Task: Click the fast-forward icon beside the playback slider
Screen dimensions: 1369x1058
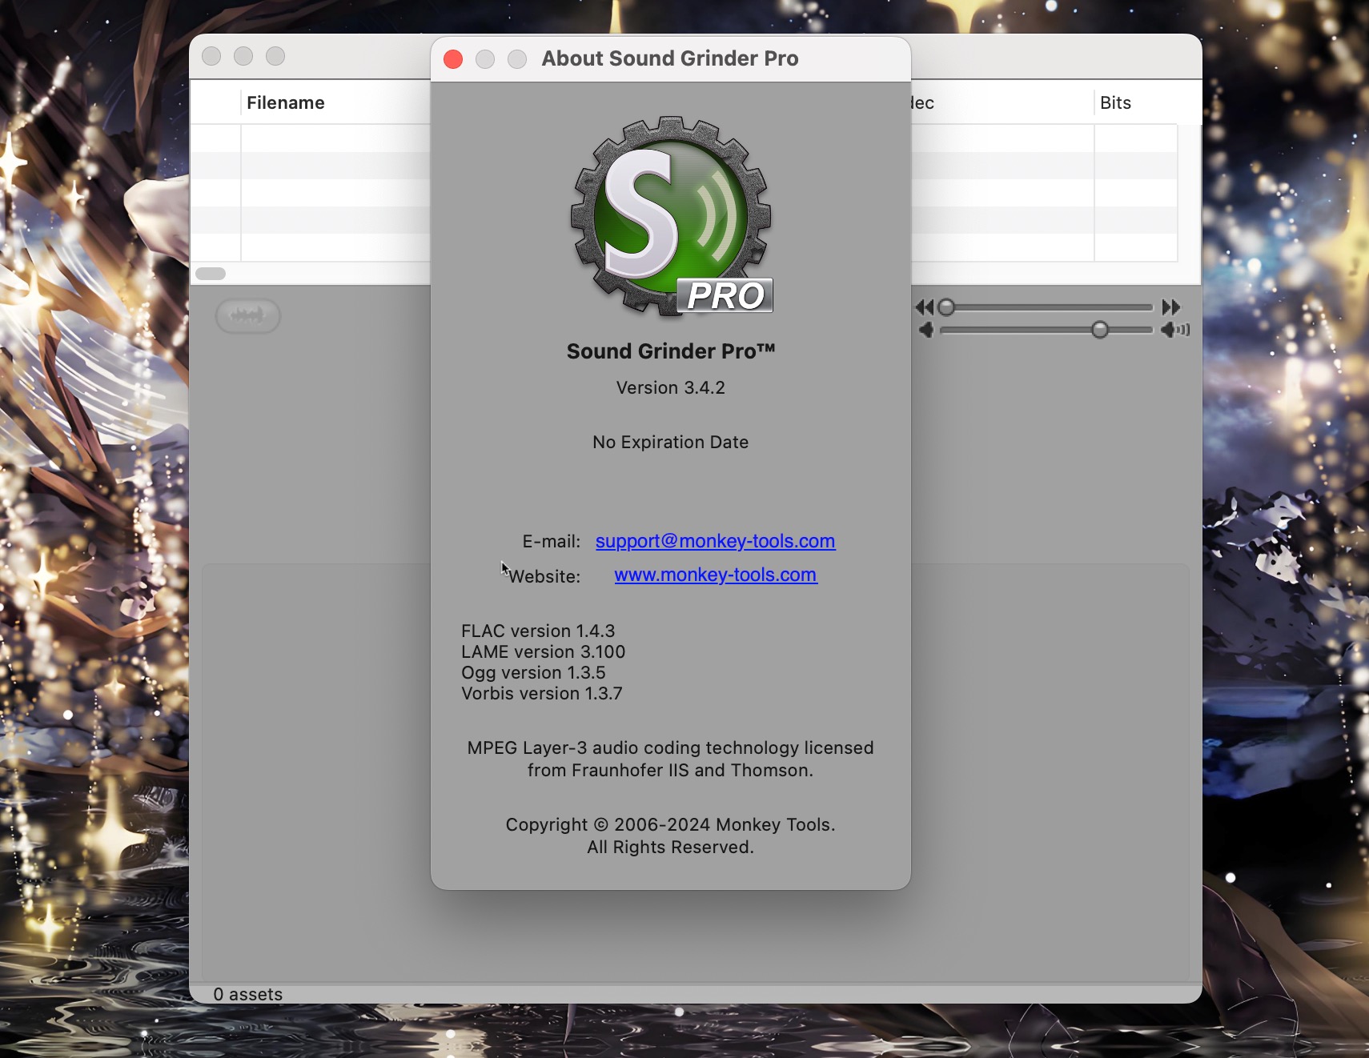Action: point(1171,307)
